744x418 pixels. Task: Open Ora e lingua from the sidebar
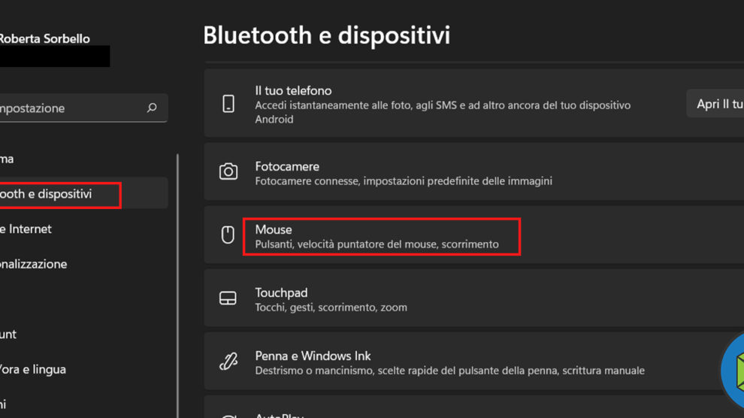pos(33,369)
